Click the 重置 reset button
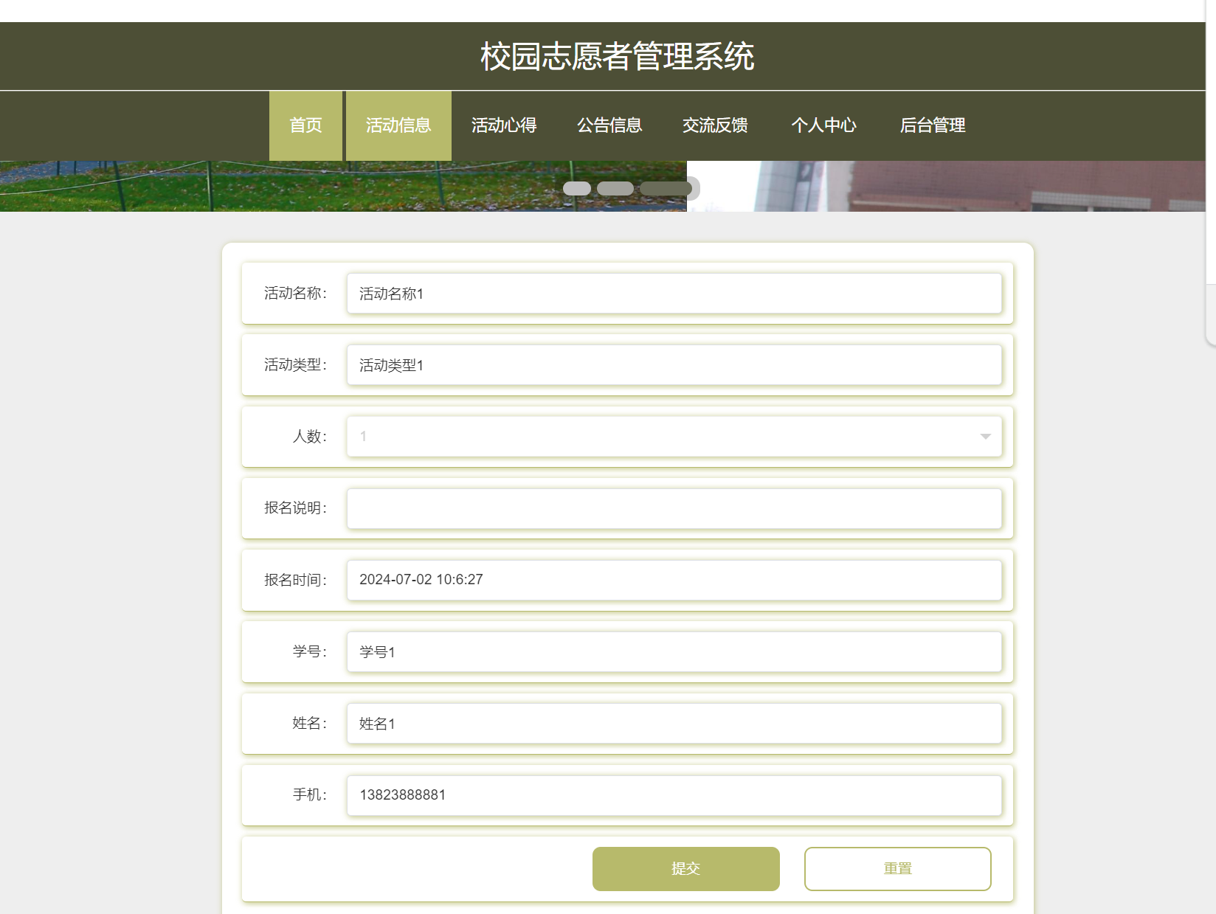The image size is (1216, 914). [x=897, y=868]
